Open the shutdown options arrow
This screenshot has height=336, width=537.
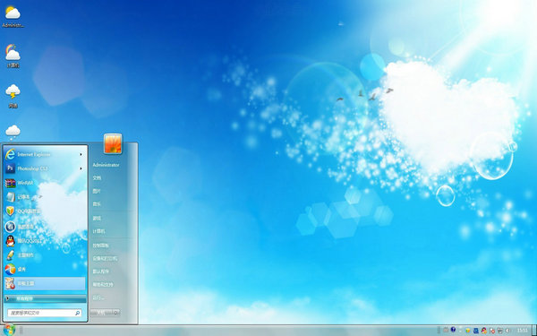pyautogui.click(x=116, y=313)
